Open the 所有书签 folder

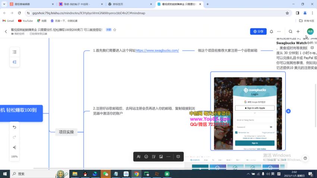(307, 21)
